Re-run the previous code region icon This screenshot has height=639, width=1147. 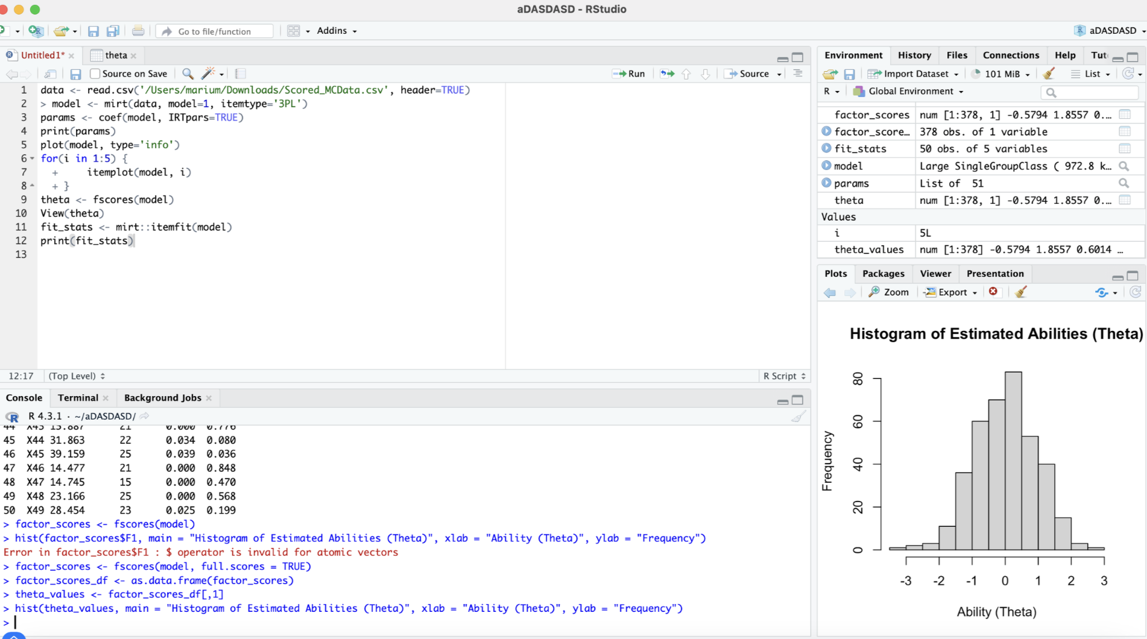(667, 74)
